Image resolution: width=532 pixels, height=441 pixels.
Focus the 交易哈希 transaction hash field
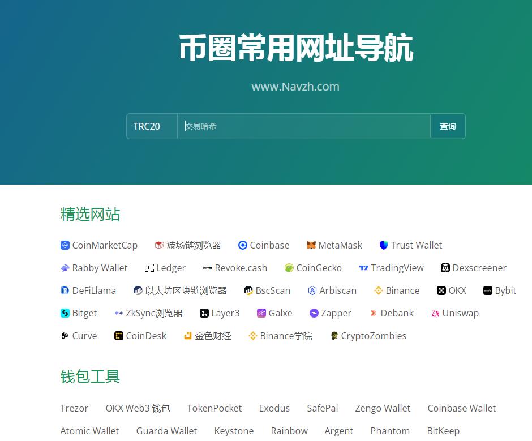pyautogui.click(x=304, y=126)
